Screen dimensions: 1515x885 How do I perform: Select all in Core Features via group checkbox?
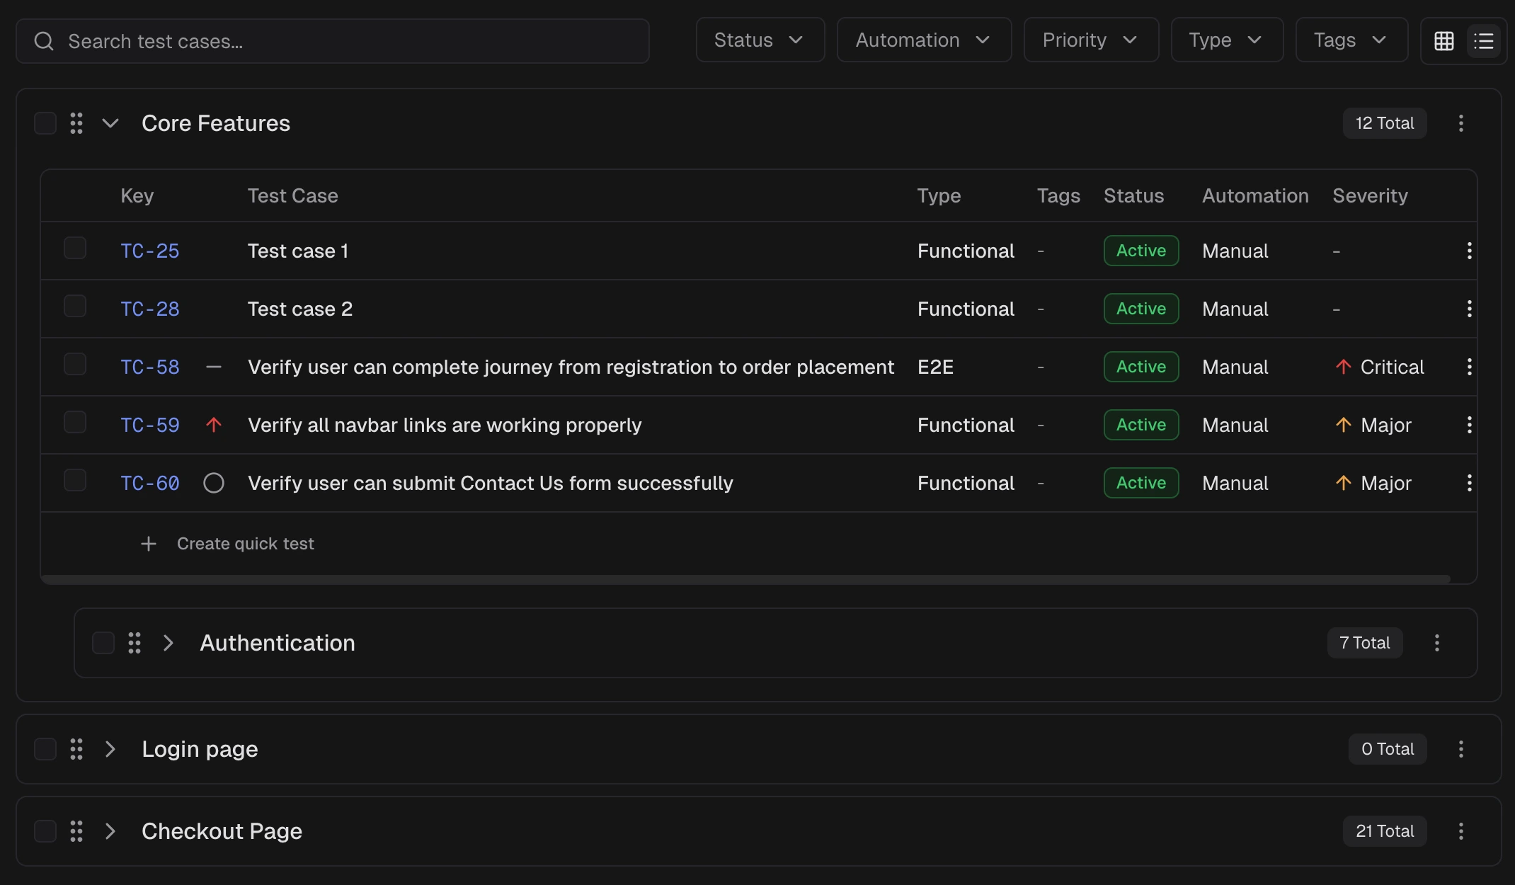[x=45, y=122]
